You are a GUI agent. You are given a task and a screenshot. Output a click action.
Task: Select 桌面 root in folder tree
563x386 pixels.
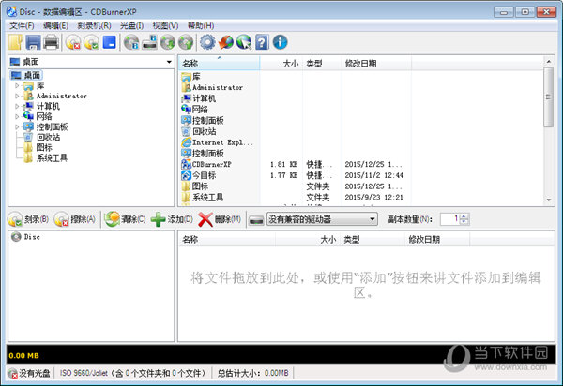click(27, 75)
